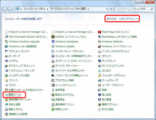Open ディスプレイ link
The height and width of the screenshot is (120, 156).
click(x=109, y=61)
